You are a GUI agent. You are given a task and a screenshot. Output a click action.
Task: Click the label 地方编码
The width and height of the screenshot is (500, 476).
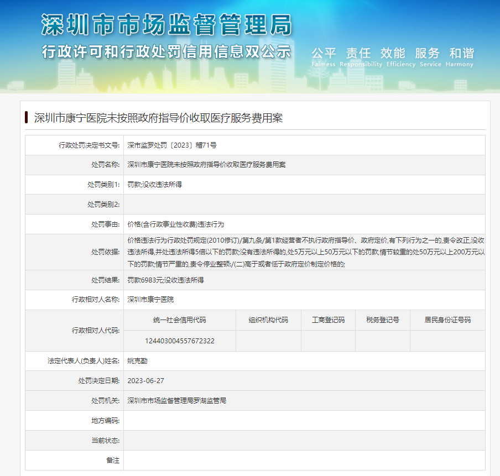click(106, 421)
